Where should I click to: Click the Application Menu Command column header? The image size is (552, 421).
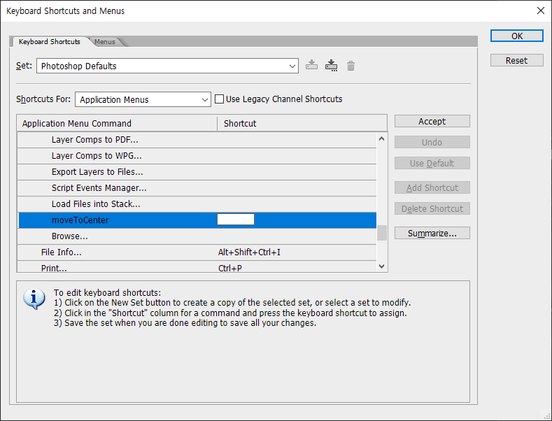[x=117, y=123]
